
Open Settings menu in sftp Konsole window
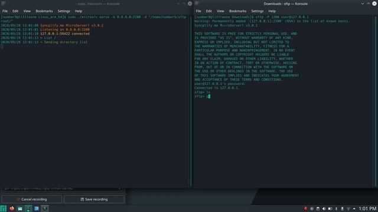258,11
